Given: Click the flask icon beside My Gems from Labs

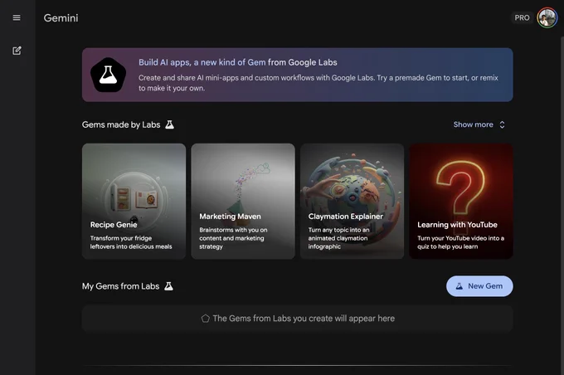Looking at the screenshot, I should [168, 286].
